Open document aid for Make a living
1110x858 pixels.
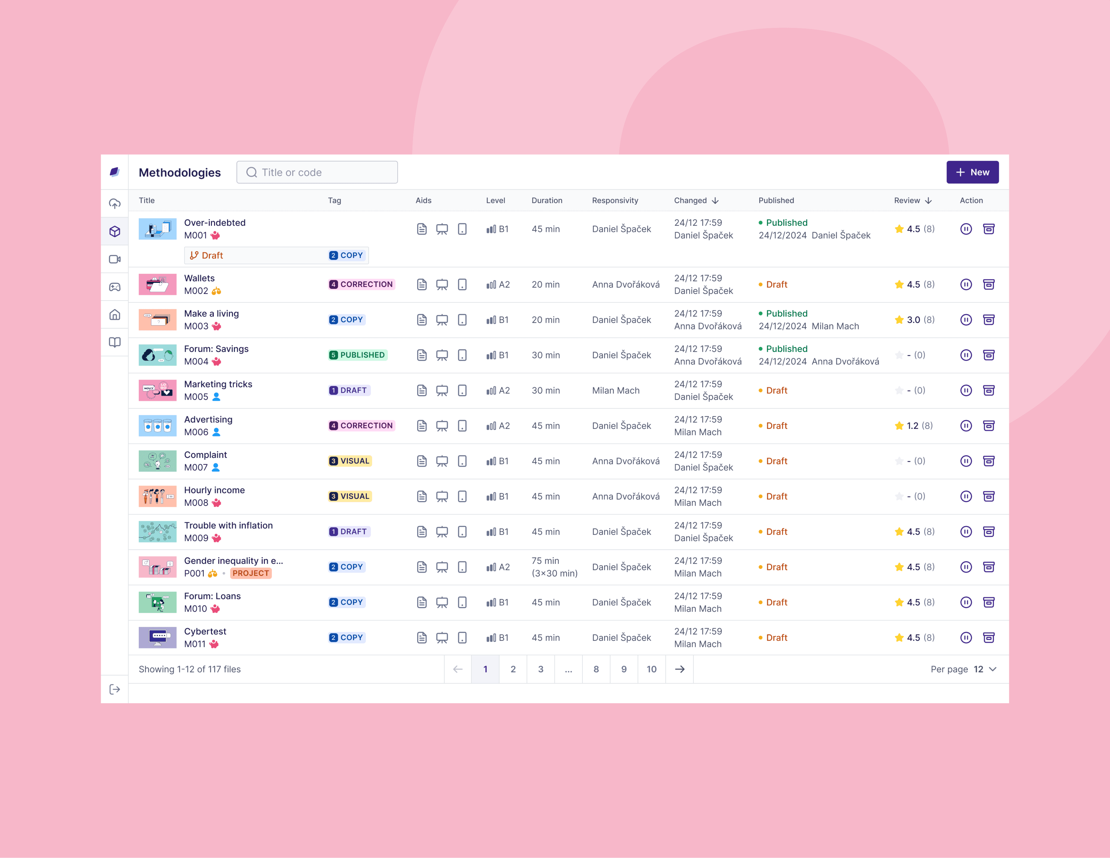pos(421,320)
